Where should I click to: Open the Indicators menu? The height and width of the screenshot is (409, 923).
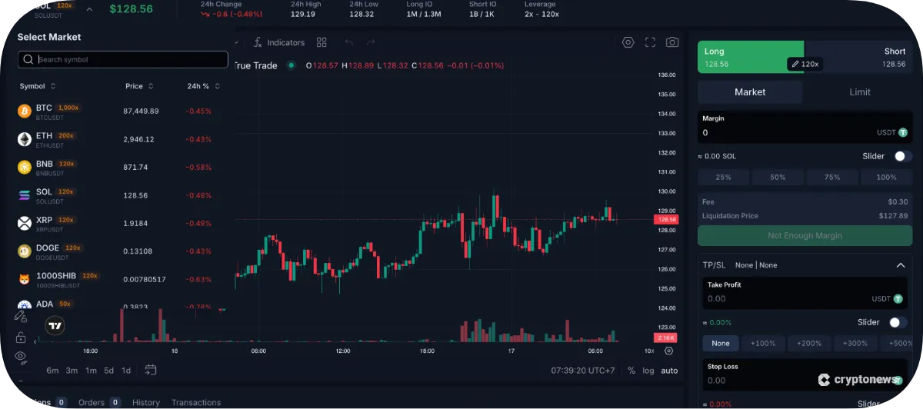[x=278, y=43]
